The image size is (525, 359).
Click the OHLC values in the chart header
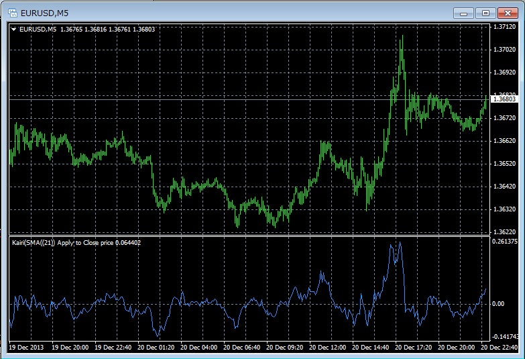107,30
